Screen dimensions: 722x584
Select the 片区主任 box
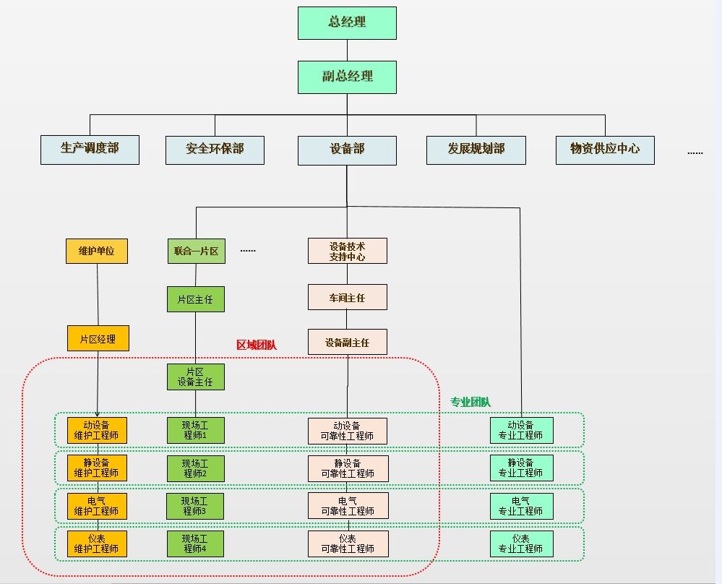tap(196, 299)
